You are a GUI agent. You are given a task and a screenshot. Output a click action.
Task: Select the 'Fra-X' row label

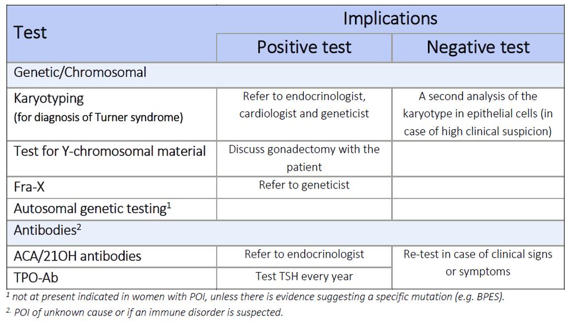coord(111,187)
